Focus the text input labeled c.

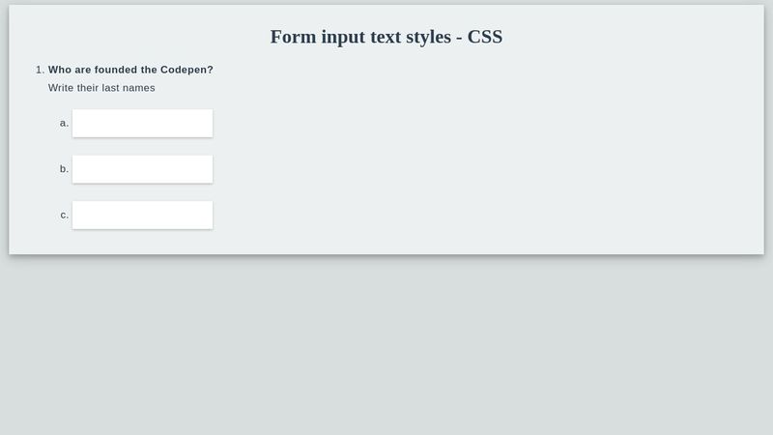[142, 215]
